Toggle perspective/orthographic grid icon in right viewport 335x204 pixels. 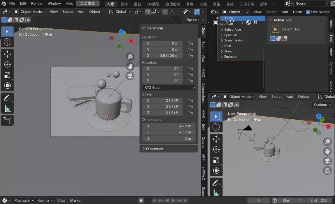pyautogui.click(x=327, y=170)
